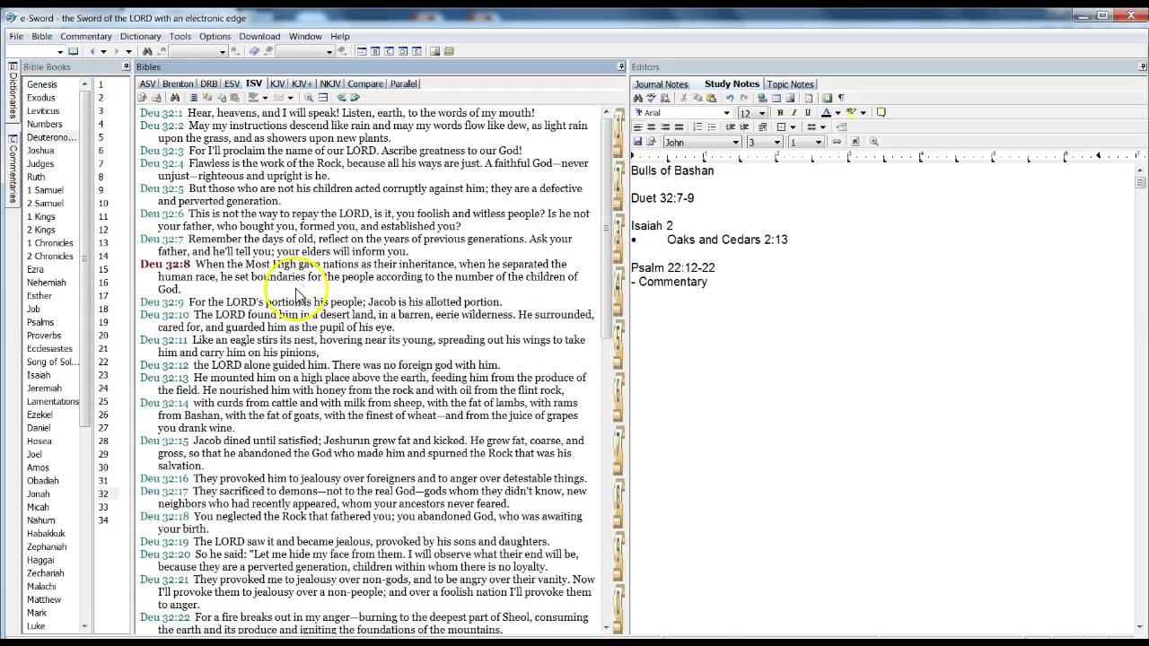The width and height of the screenshot is (1149, 646).
Task: Yellow note icon beside highlight color
Action: 881,113
